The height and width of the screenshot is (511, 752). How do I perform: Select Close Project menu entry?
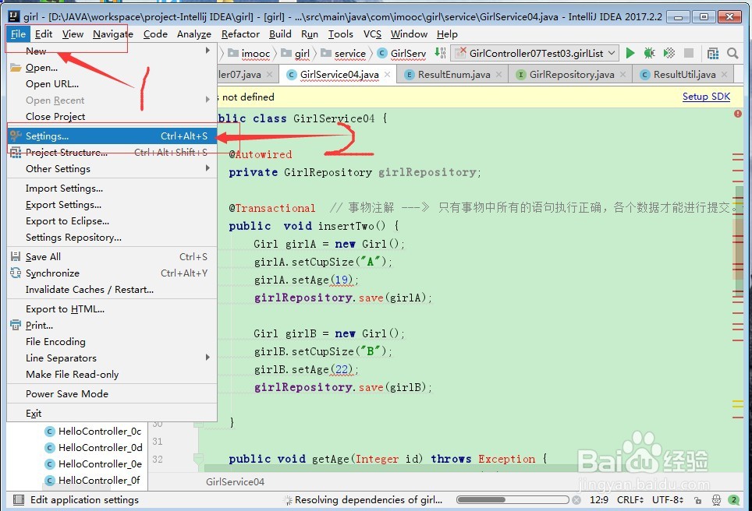coord(112,116)
